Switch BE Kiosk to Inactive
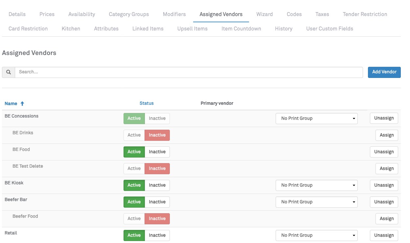 coord(157,185)
